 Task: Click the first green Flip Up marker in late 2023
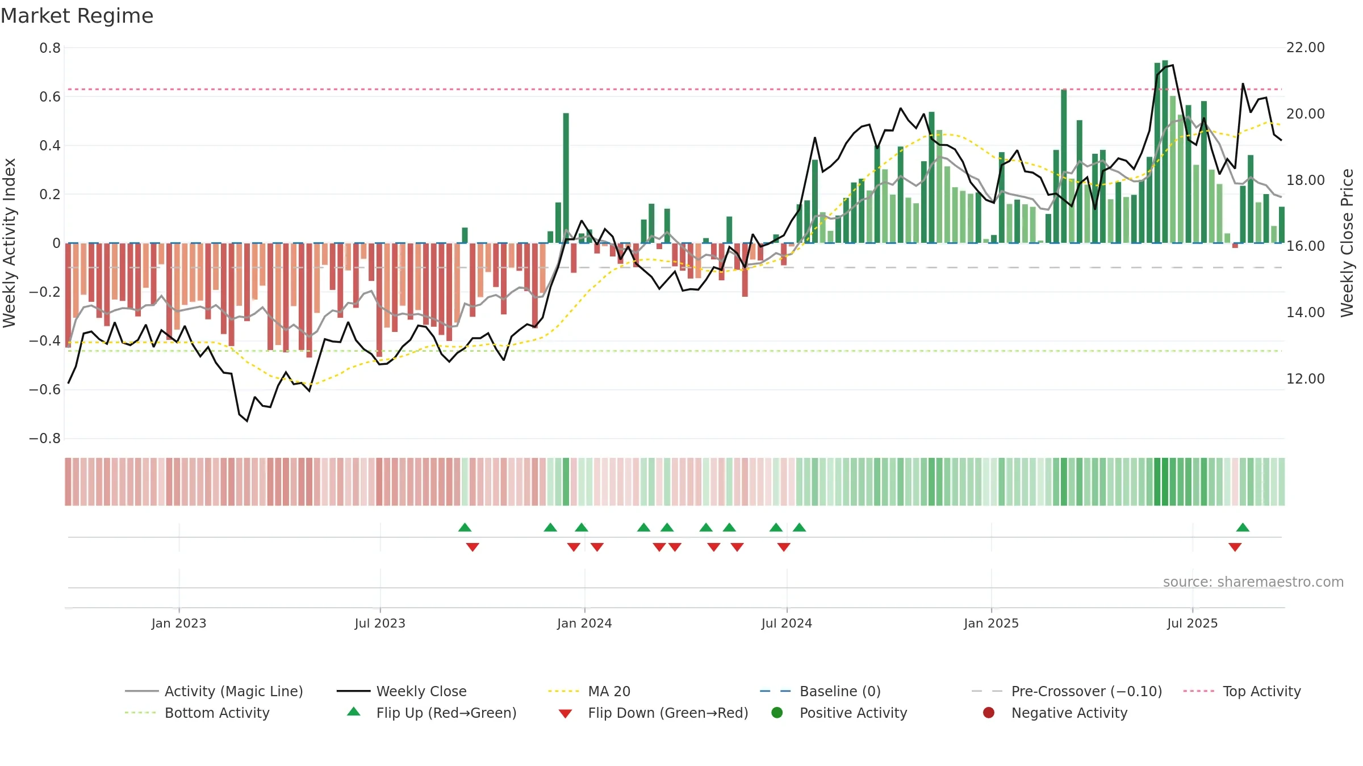[465, 528]
